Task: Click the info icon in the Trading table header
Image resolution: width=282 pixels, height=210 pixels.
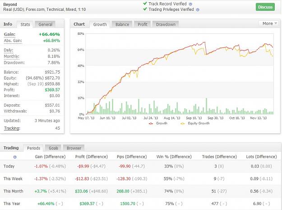Action: [x=15, y=157]
